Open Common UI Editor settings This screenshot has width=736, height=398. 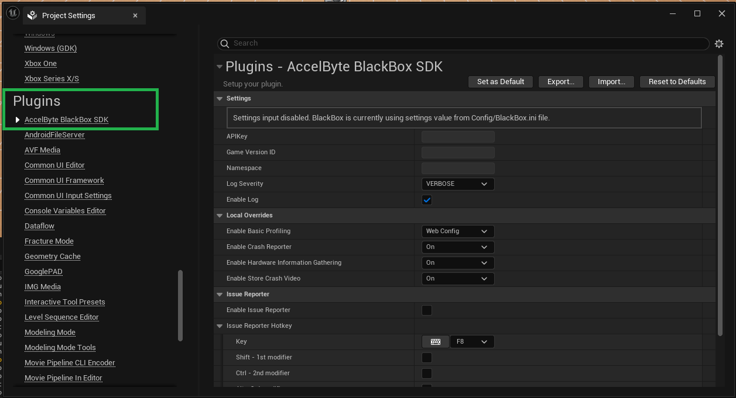pos(54,165)
